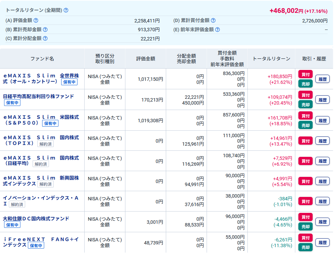Open help icon next to (A) 評価金額
The width and height of the screenshot is (334, 256).
(36, 20)
